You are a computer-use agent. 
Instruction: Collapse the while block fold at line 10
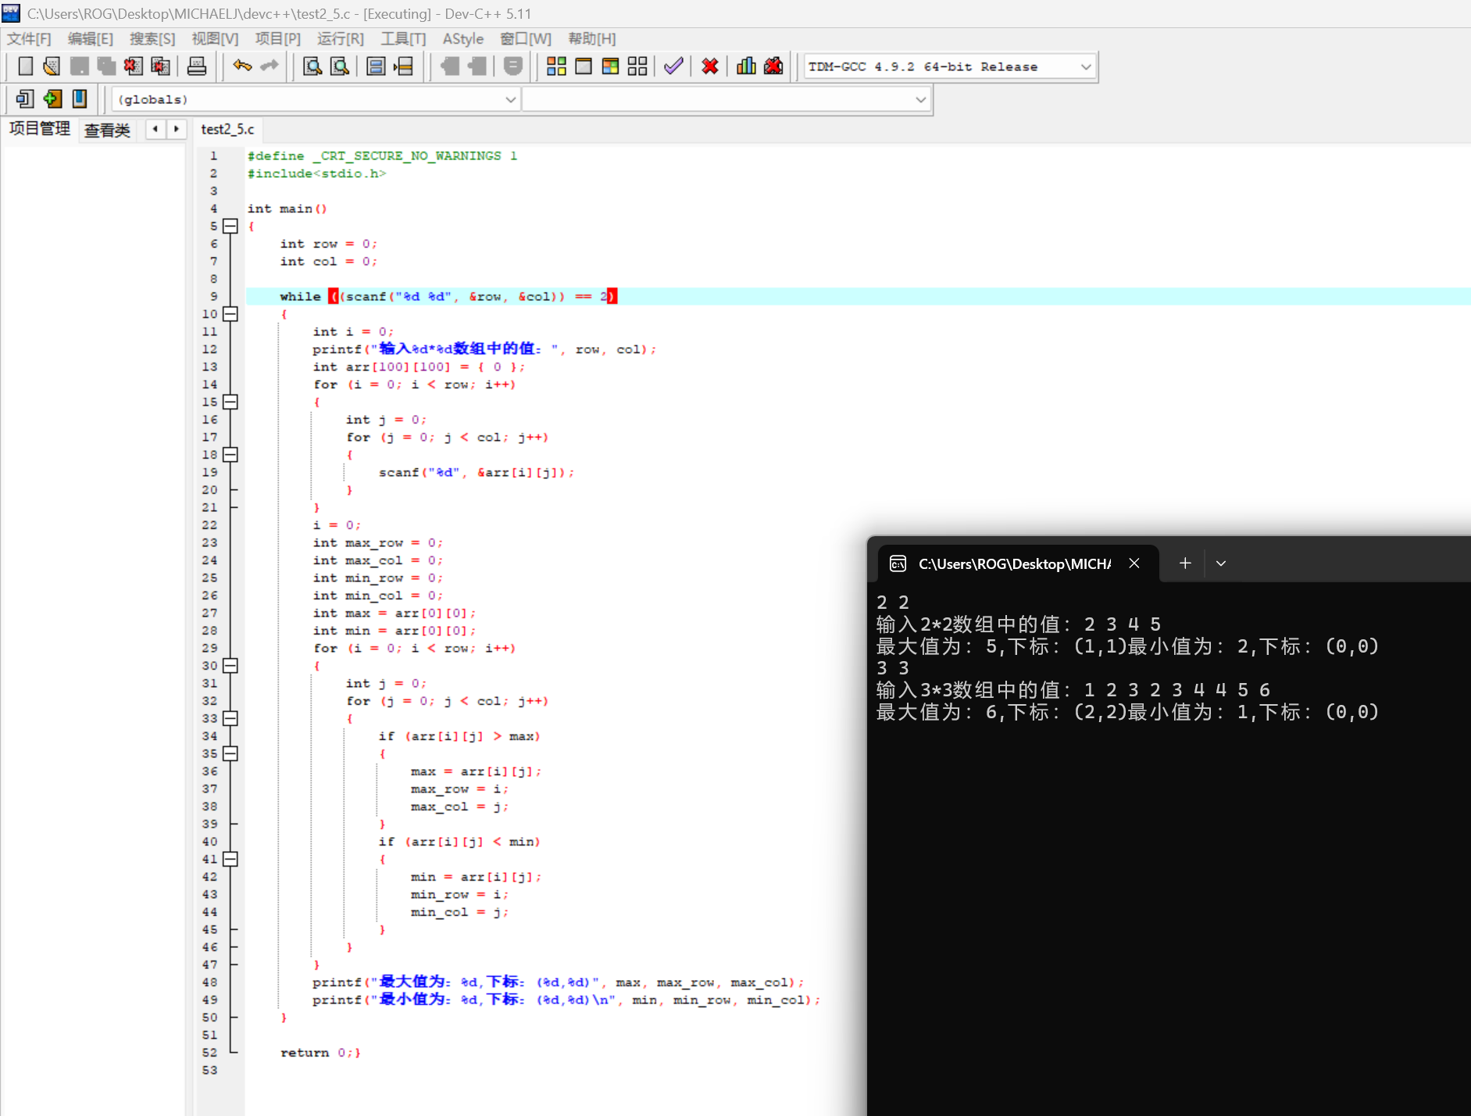230,314
